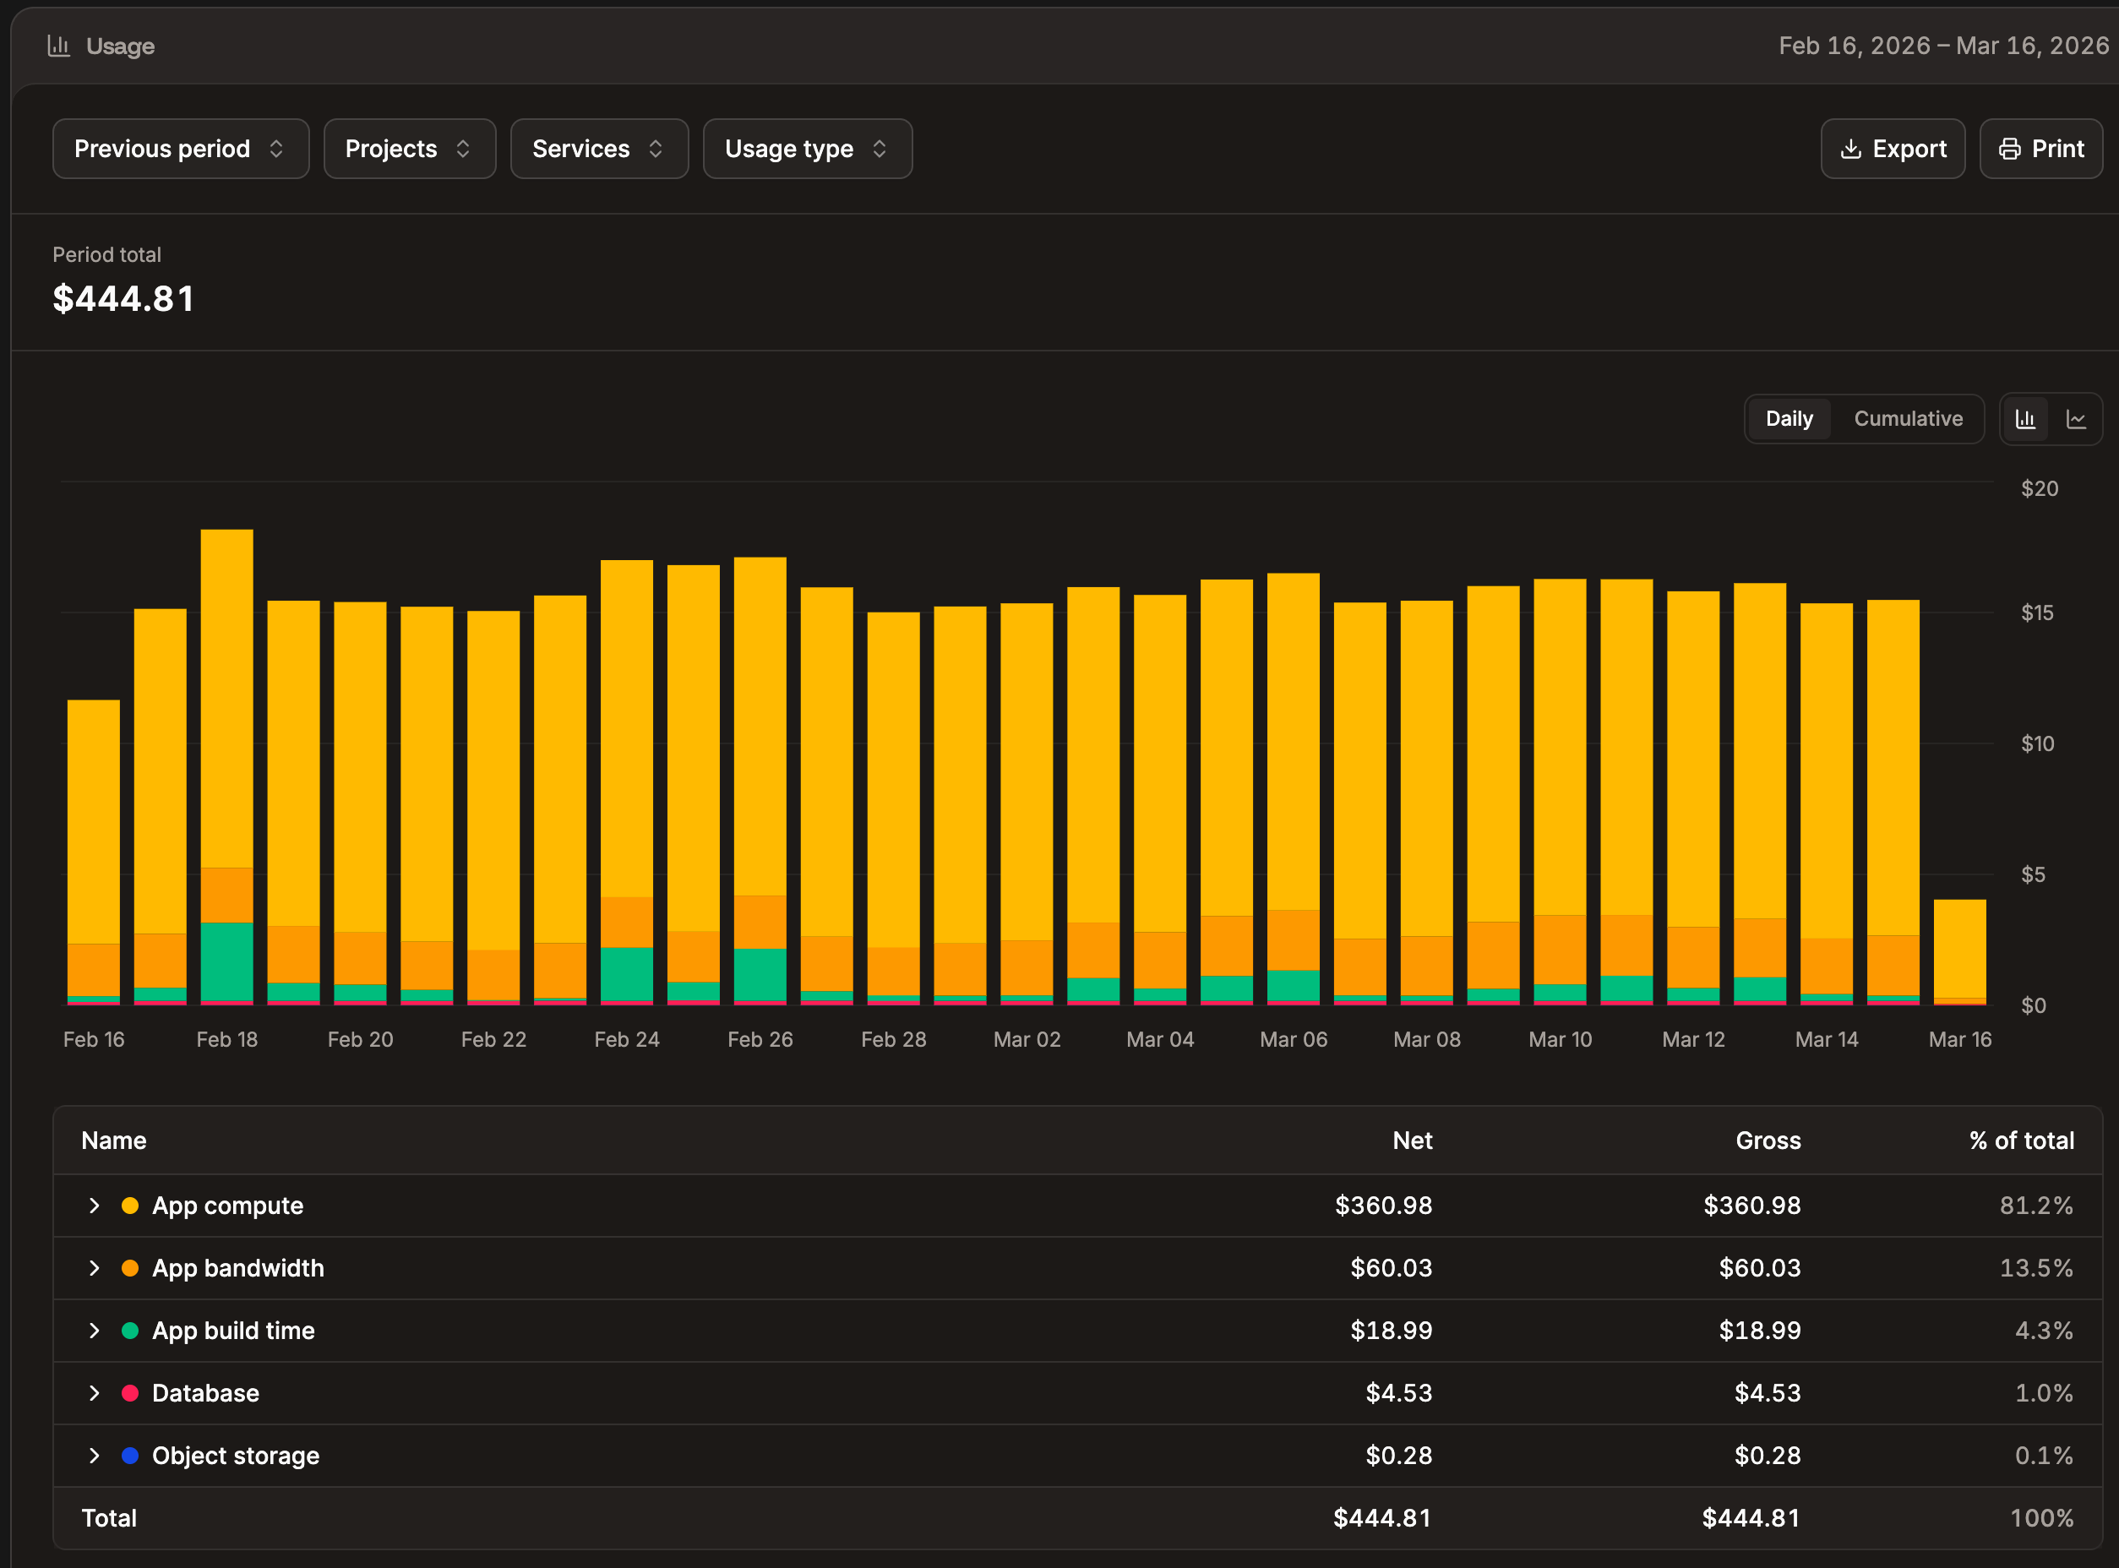Click the Export button
The image size is (2119, 1568).
click(1890, 148)
